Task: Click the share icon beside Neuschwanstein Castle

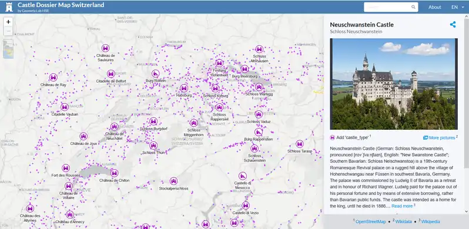Action: [x=453, y=25]
